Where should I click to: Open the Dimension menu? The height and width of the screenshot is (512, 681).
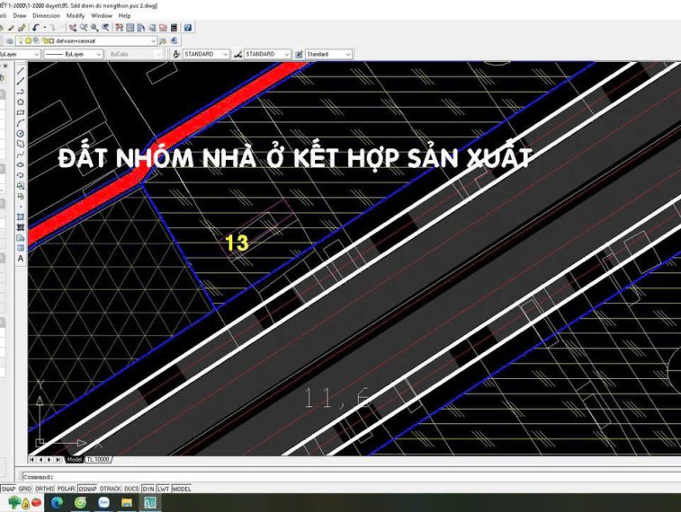tap(46, 15)
